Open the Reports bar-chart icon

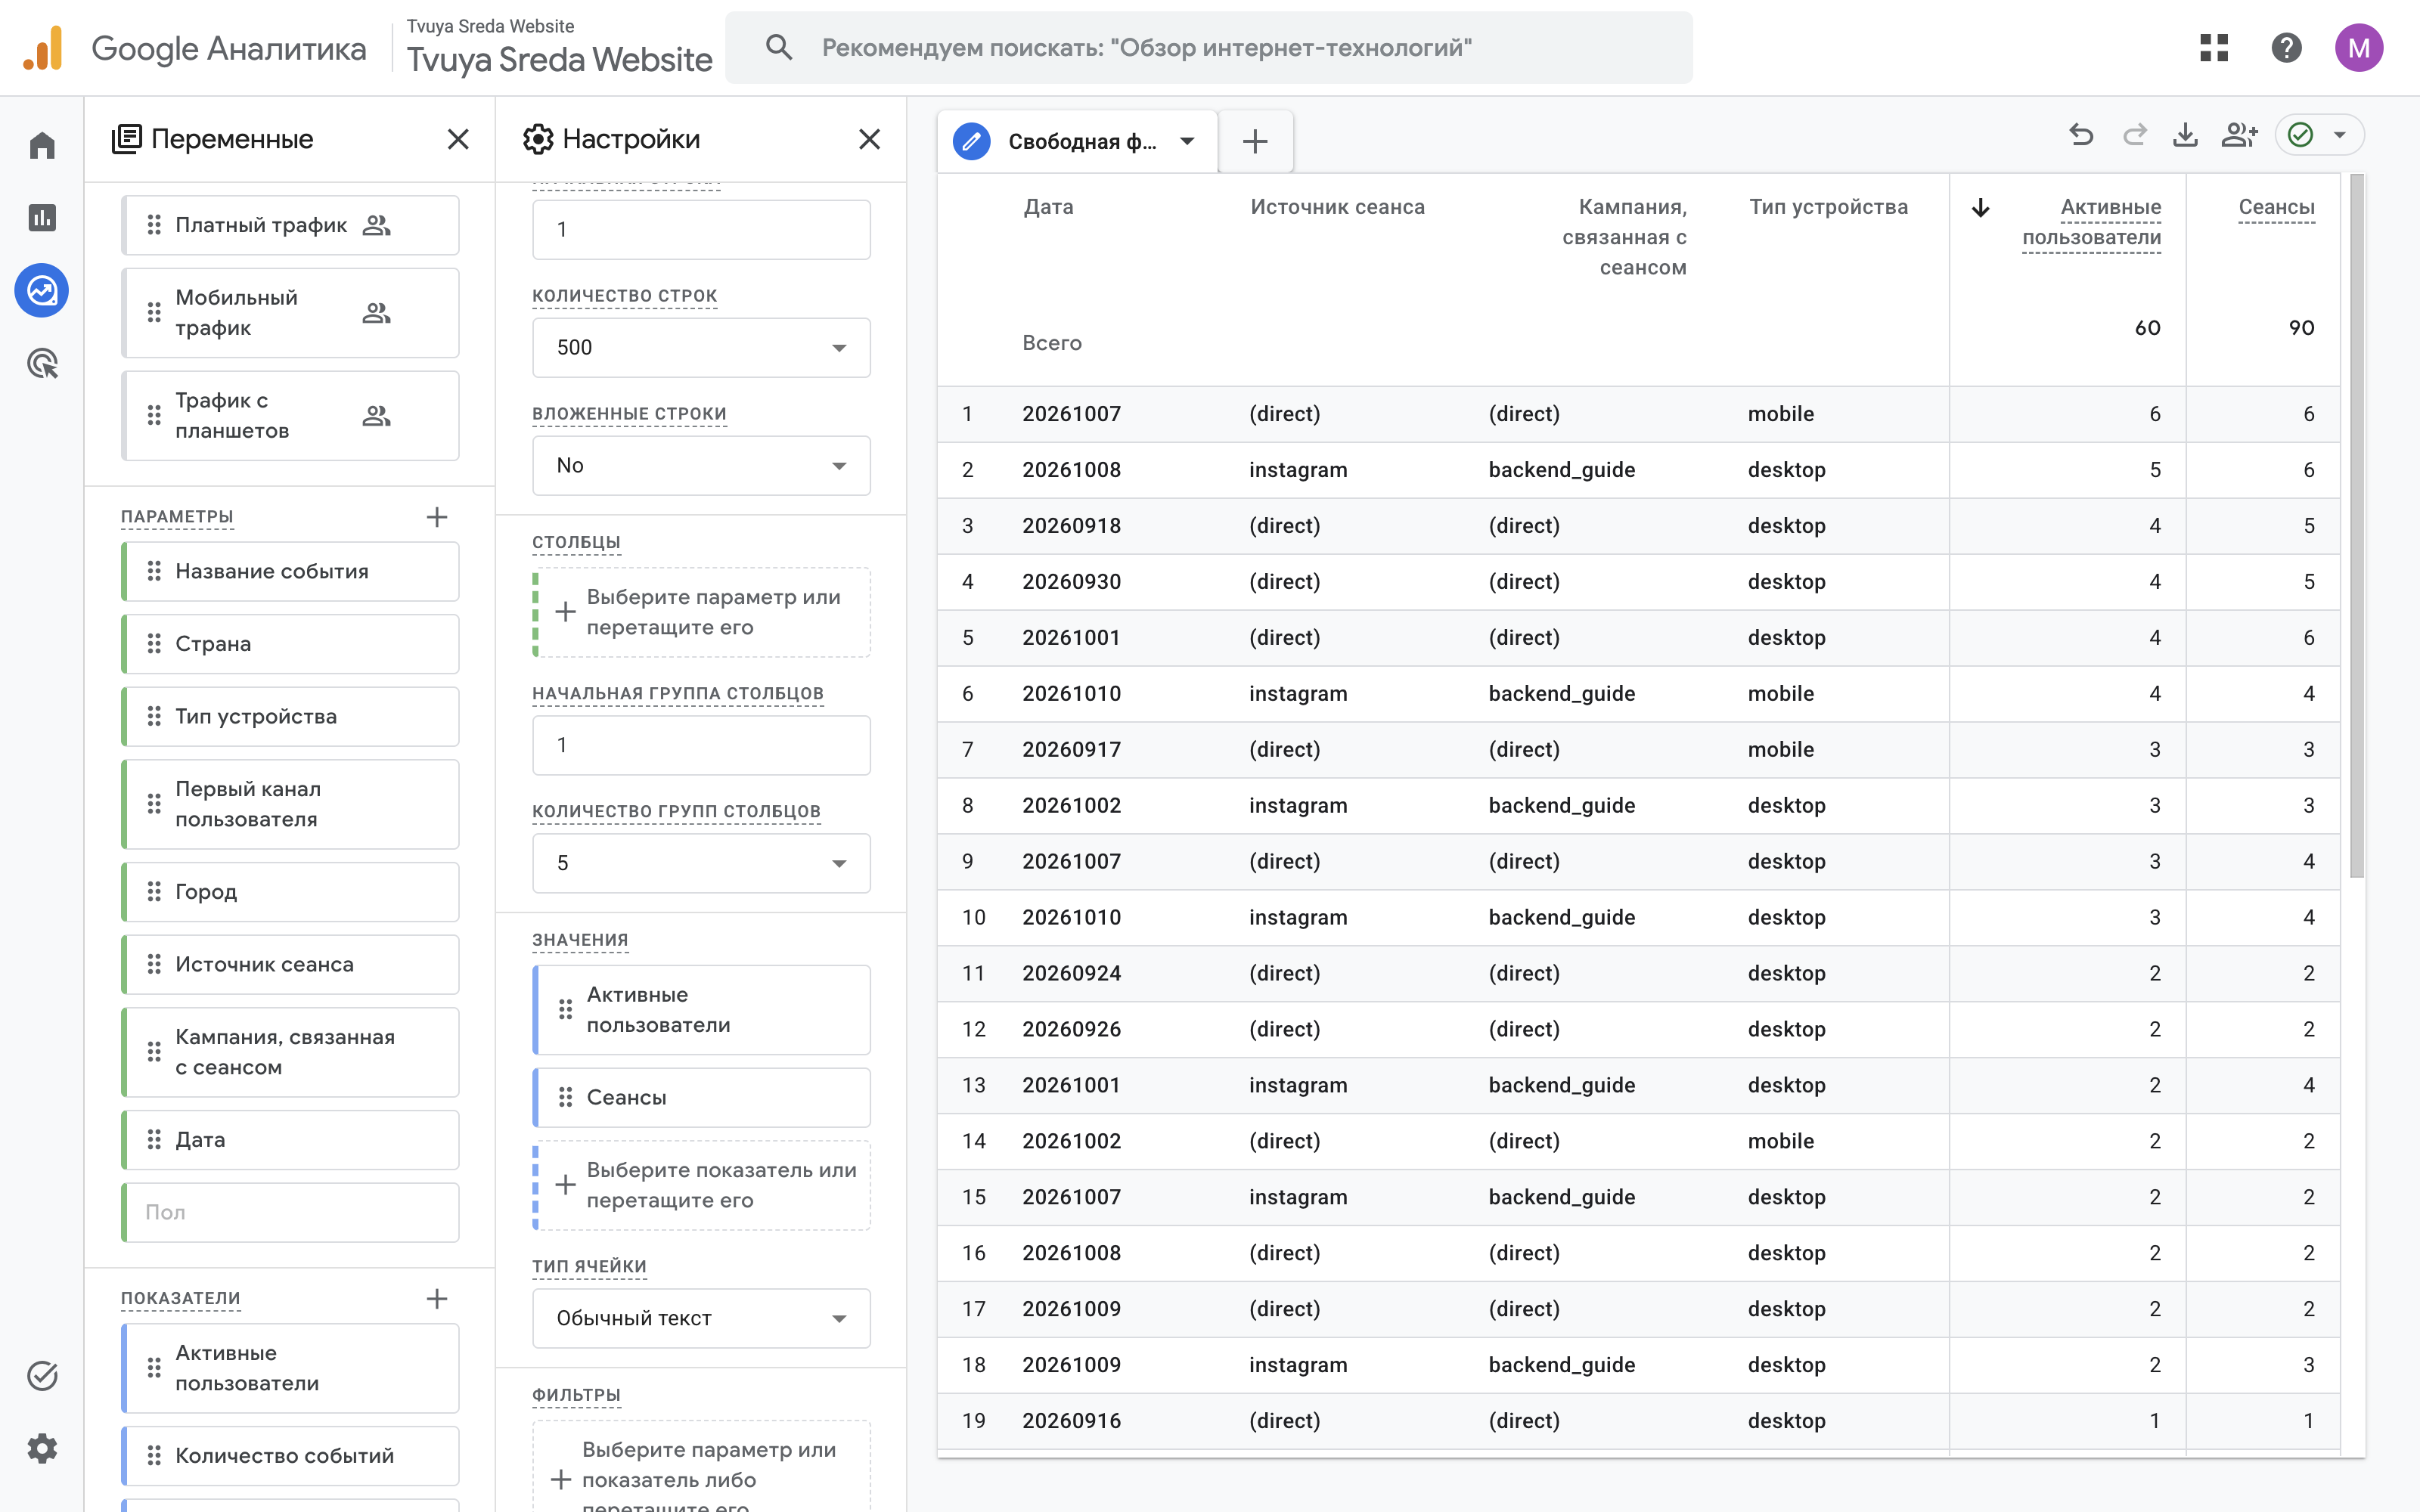click(42, 218)
